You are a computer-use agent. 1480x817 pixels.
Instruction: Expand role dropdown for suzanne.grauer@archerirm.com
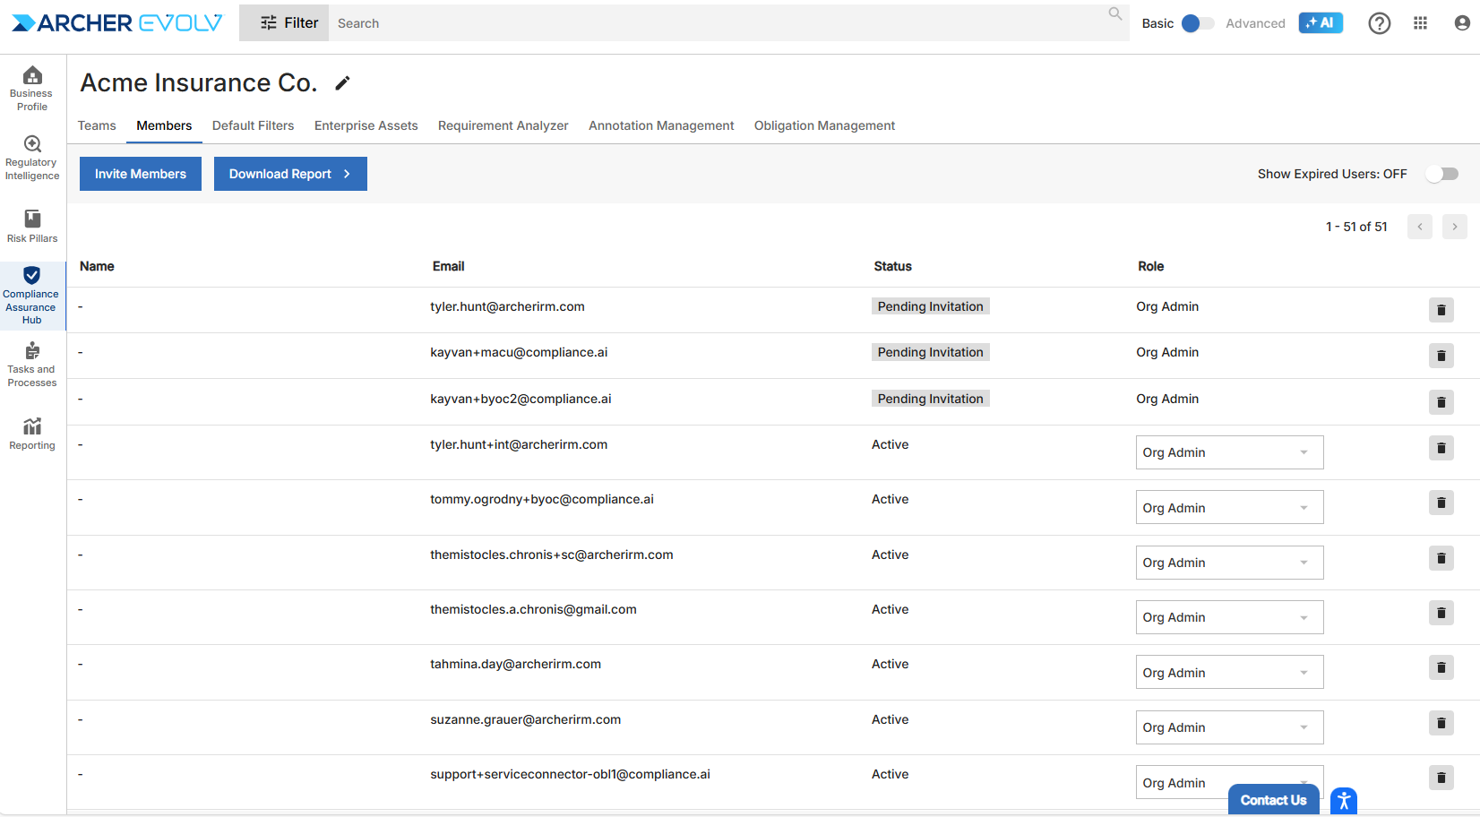[1228, 727]
